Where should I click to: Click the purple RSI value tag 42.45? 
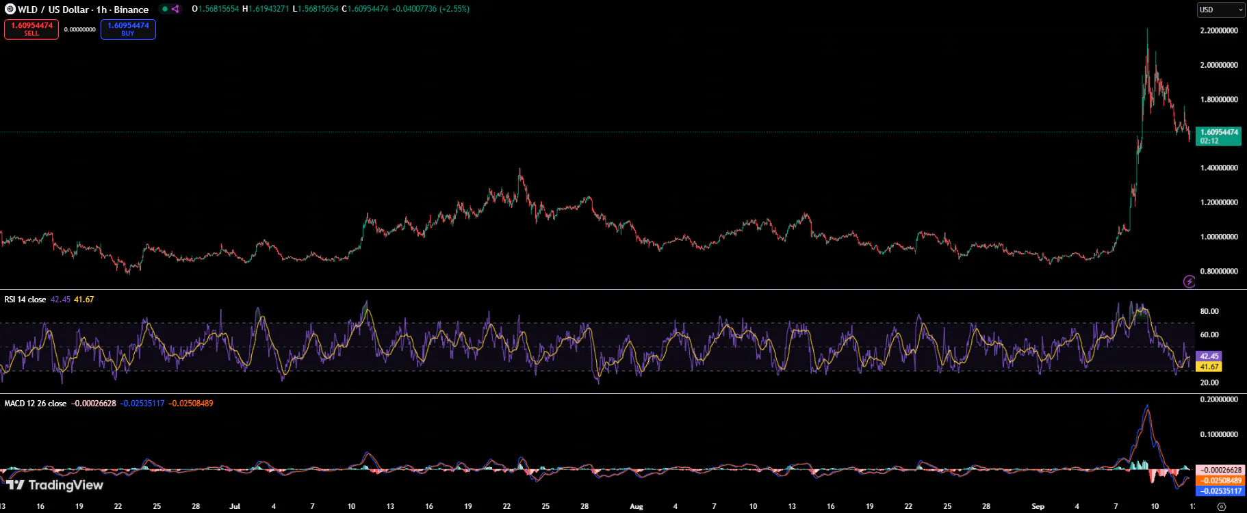point(1209,356)
